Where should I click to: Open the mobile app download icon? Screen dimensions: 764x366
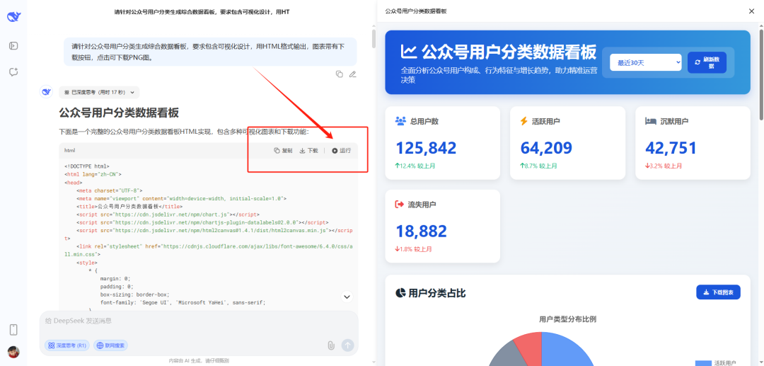[13, 330]
